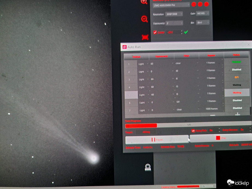
Task: Click the Target ASIImg field
Action: [146, 132]
